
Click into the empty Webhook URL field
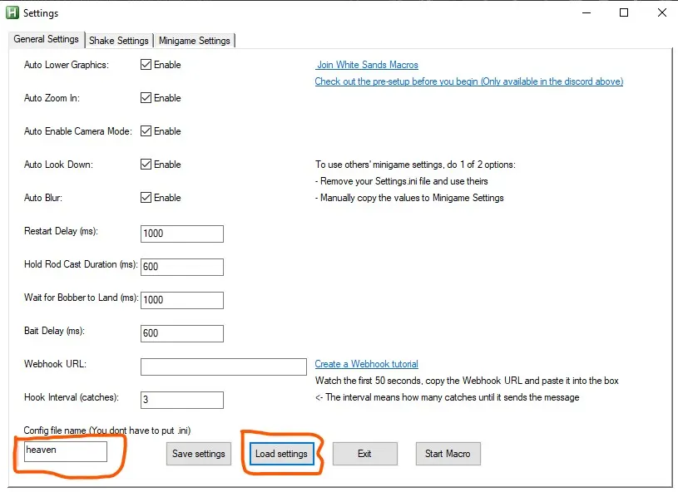click(224, 367)
